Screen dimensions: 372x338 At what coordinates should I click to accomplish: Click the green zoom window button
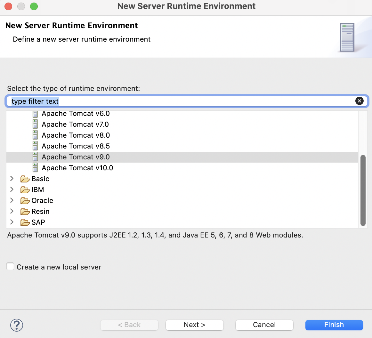34,6
